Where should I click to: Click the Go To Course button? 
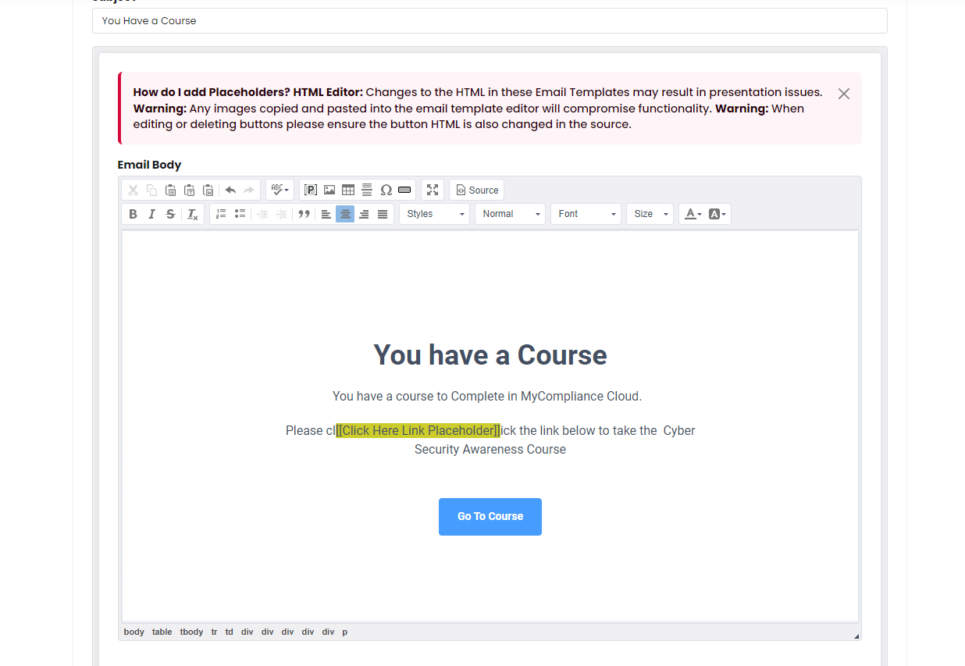coord(490,517)
